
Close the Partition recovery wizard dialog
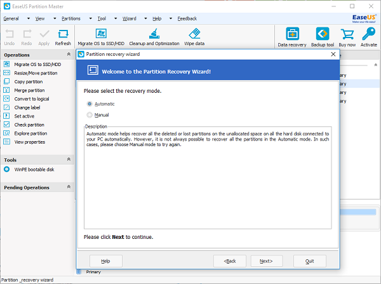pyautogui.click(x=333, y=54)
